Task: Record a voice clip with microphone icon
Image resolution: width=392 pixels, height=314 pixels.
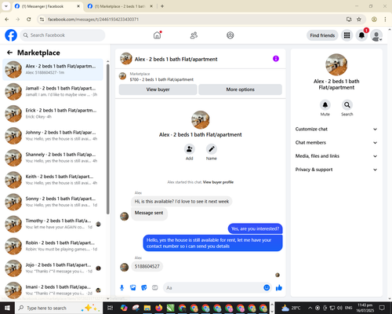Action: (x=122, y=288)
